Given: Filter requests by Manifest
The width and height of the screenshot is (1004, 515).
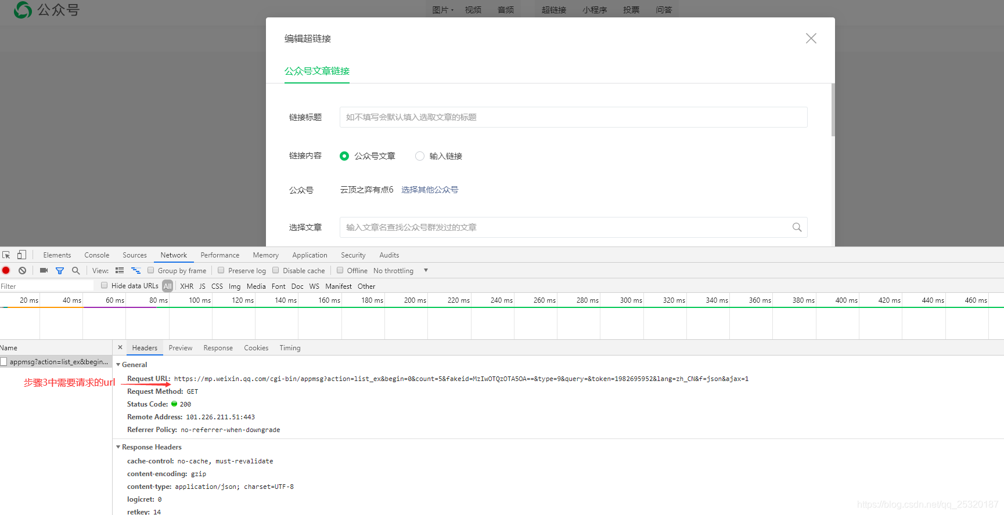Looking at the screenshot, I should [339, 286].
